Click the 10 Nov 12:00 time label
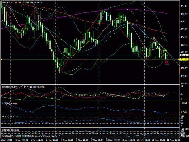The image size is (189, 142). click(128, 140)
